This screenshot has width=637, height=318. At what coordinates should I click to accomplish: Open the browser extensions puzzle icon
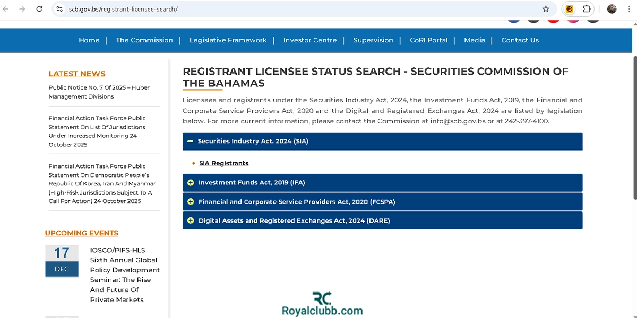pos(587,9)
